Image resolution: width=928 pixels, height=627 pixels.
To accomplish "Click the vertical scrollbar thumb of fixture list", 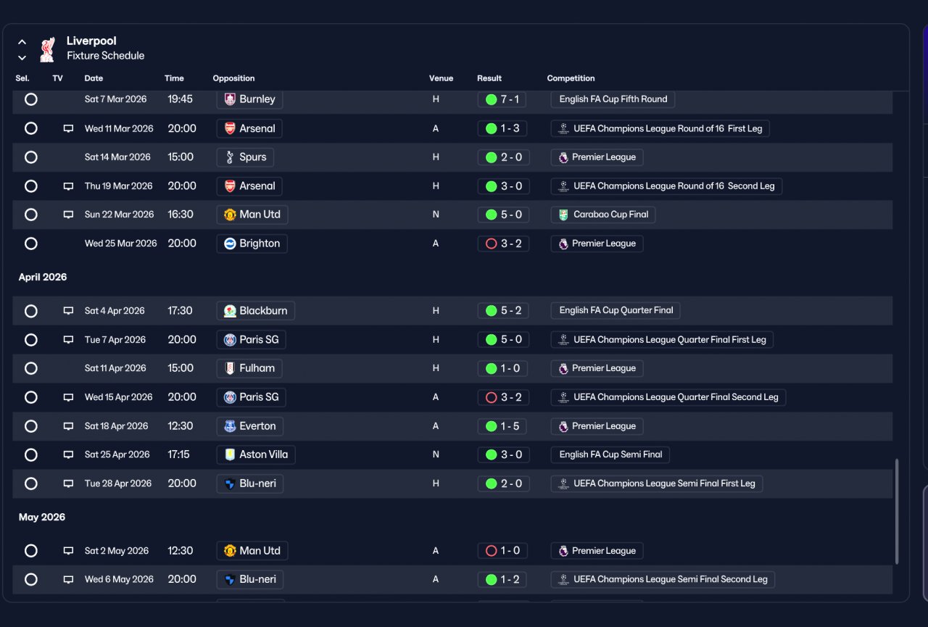I will (897, 511).
